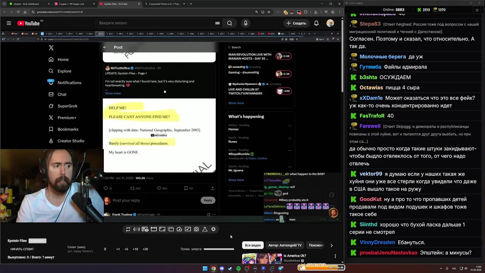
Task: Show more video filter chips with the right arrow
Action: (332, 245)
